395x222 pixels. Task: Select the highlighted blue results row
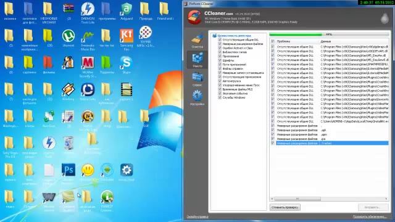[332, 143]
